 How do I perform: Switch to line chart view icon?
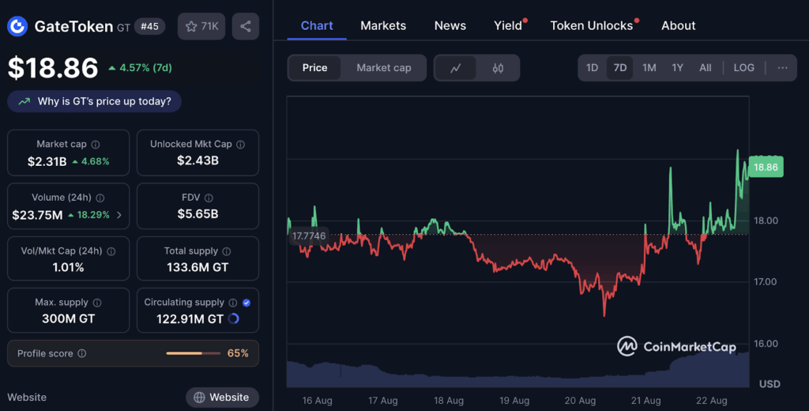[x=456, y=68]
